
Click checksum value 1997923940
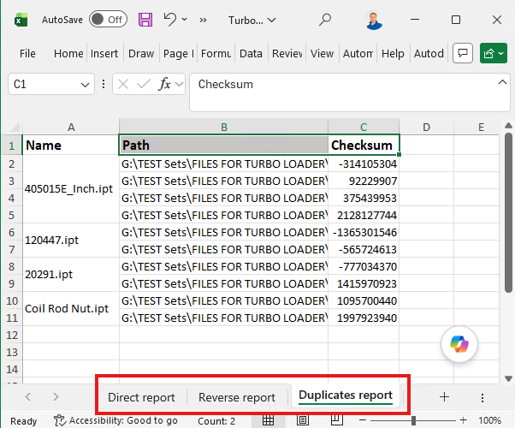pos(364,318)
